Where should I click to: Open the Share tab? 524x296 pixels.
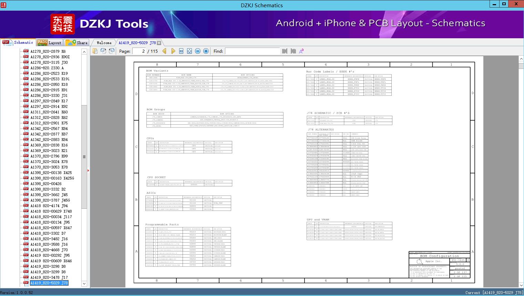pos(76,43)
